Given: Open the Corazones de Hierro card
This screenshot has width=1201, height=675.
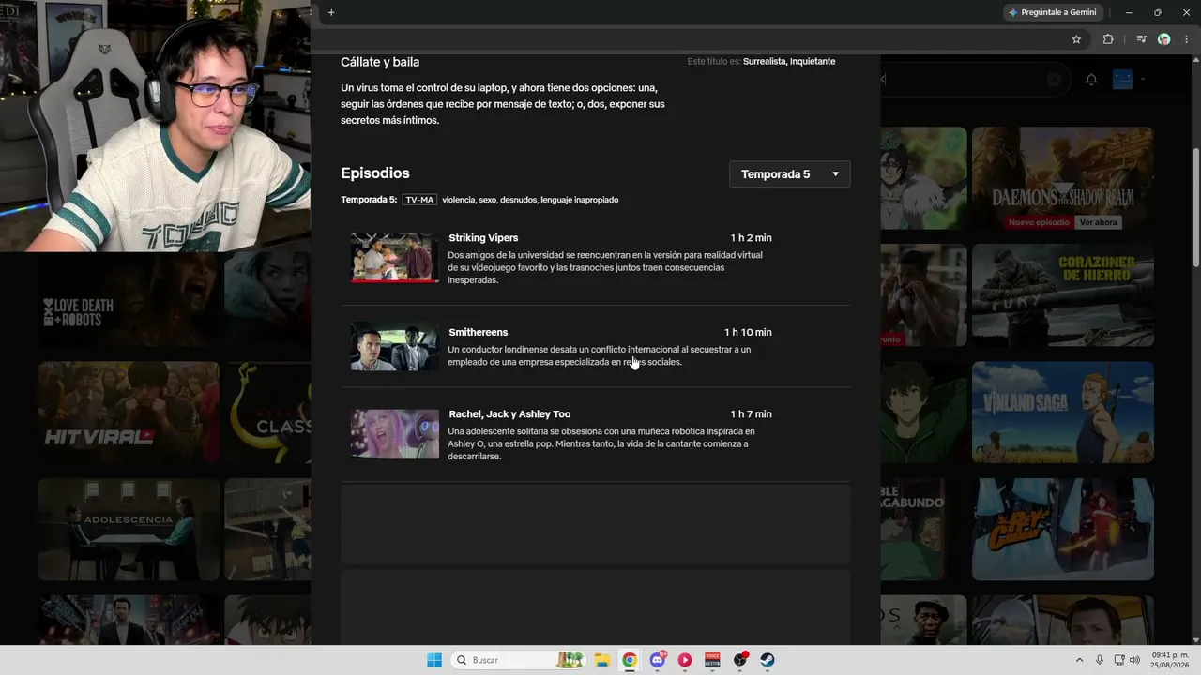Looking at the screenshot, I should point(1063,295).
